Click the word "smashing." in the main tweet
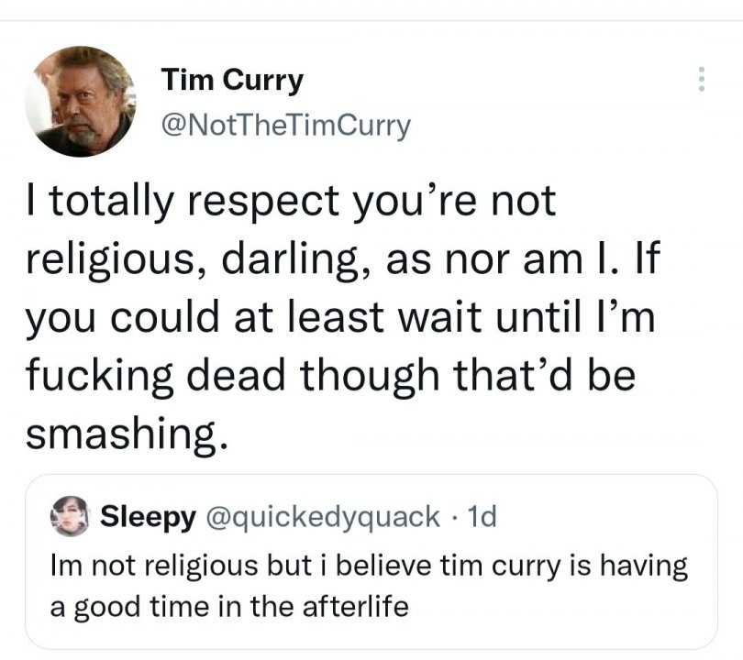Viewport: 743px width, 660px height. point(125,432)
